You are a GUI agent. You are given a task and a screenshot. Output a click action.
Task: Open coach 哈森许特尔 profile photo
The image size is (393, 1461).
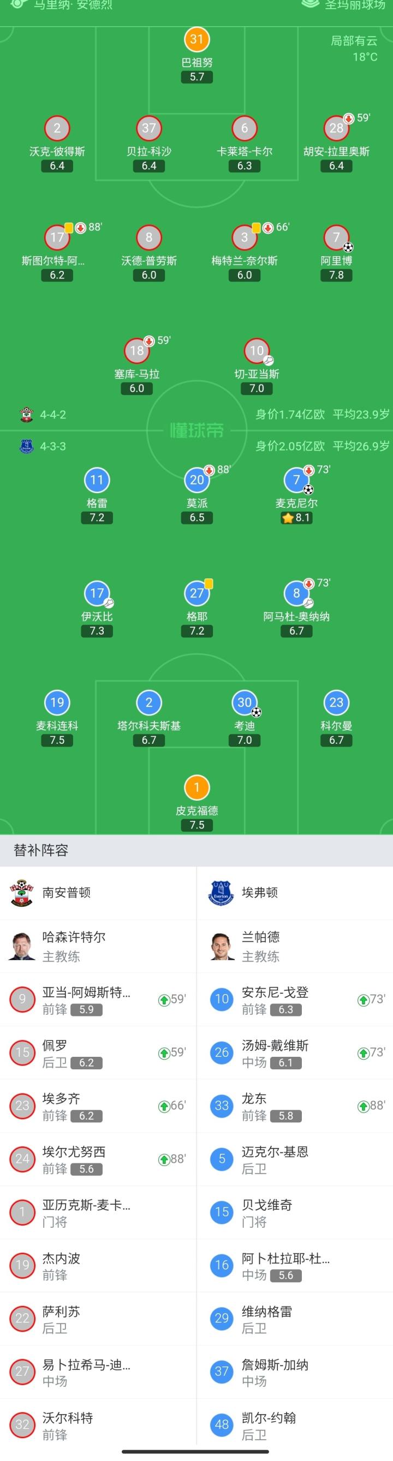pos(21,946)
